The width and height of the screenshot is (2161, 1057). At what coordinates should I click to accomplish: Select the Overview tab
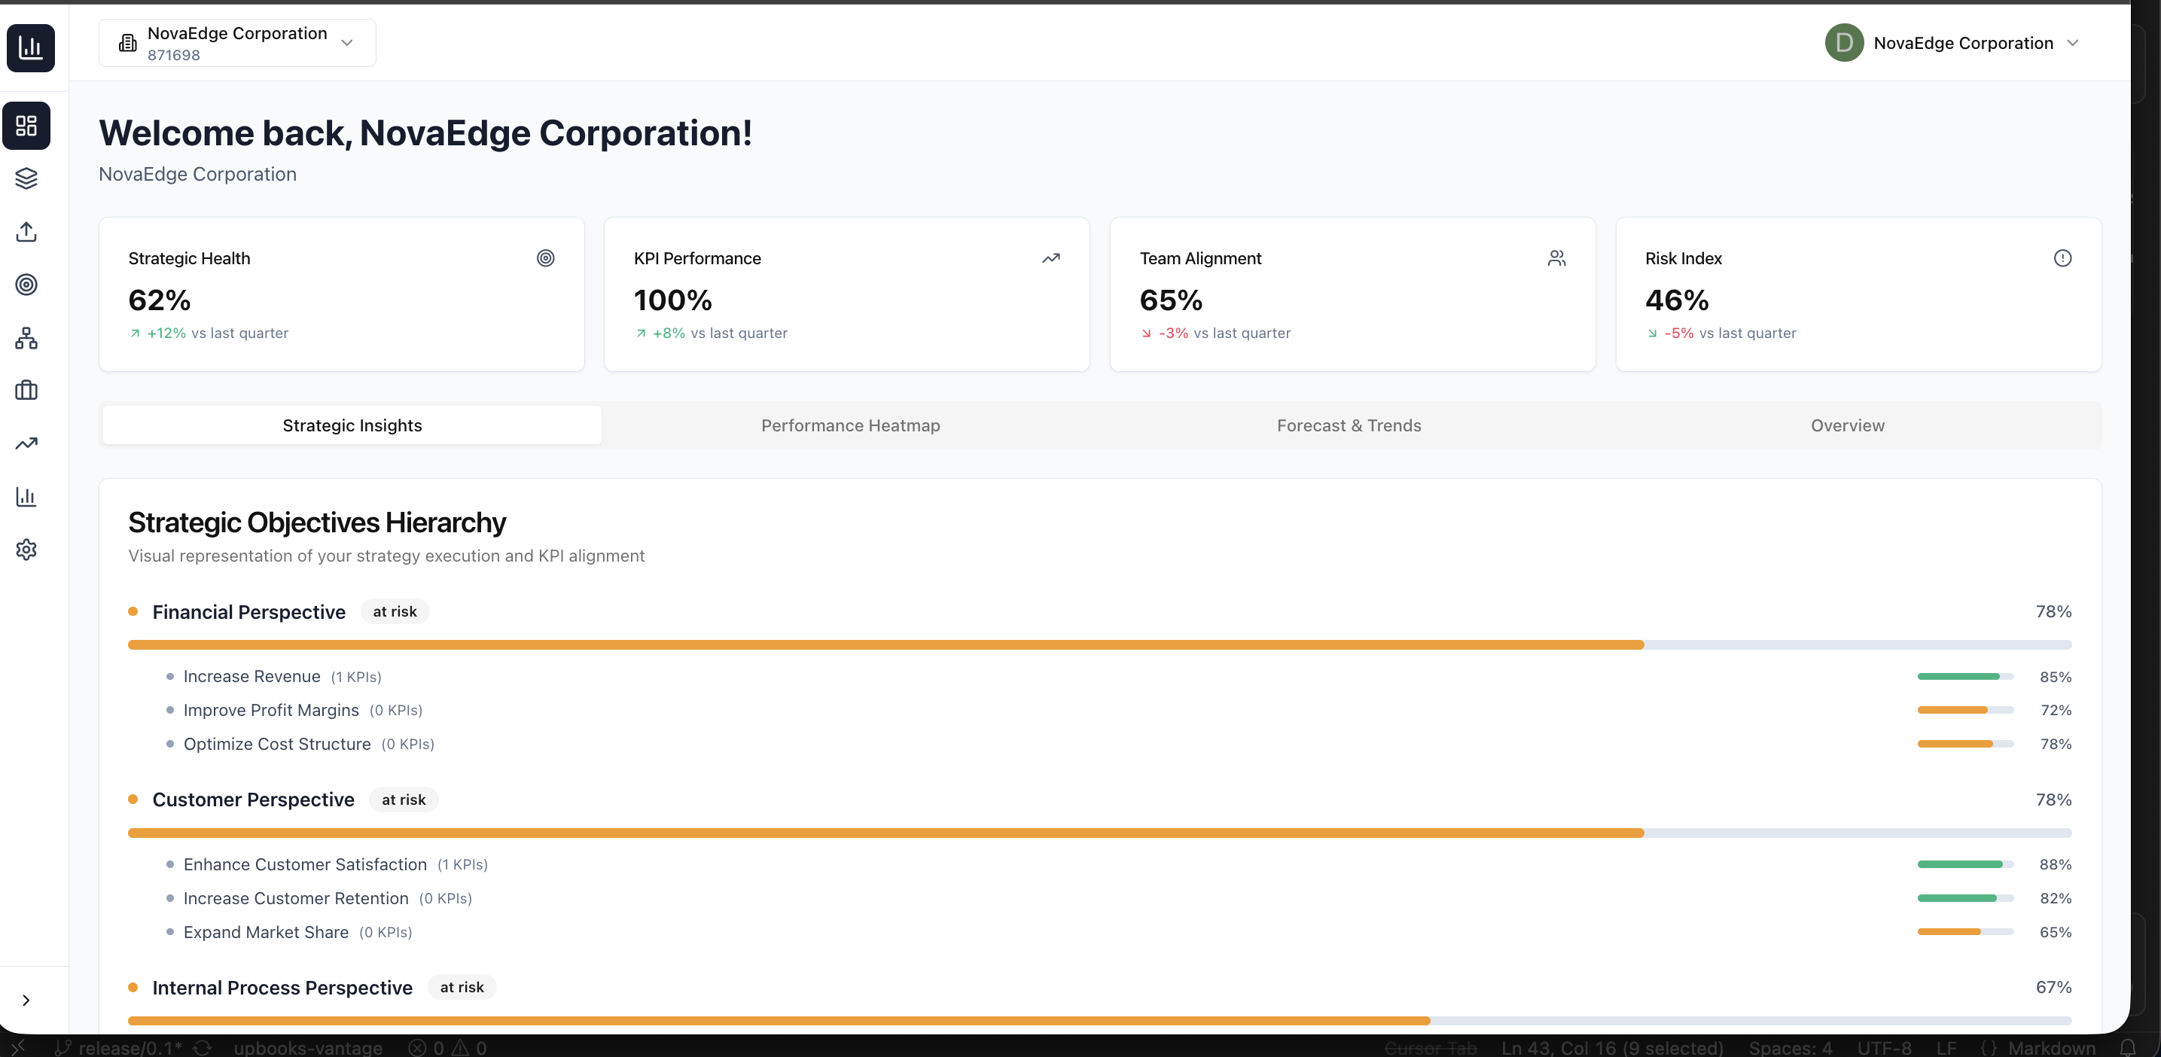pos(1846,425)
